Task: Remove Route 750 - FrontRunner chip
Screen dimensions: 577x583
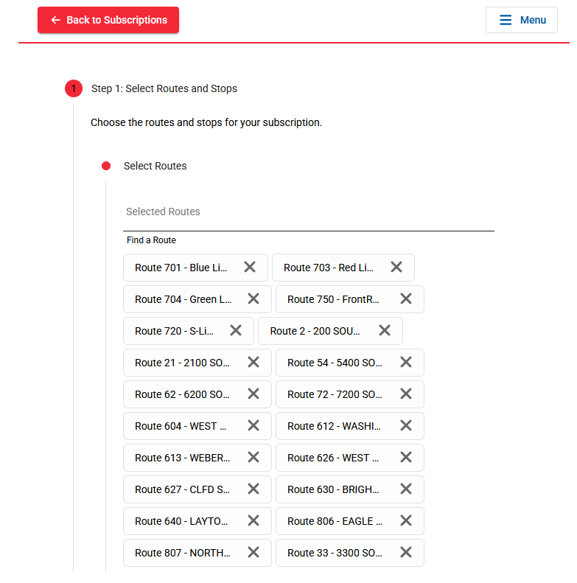Action: click(x=406, y=299)
